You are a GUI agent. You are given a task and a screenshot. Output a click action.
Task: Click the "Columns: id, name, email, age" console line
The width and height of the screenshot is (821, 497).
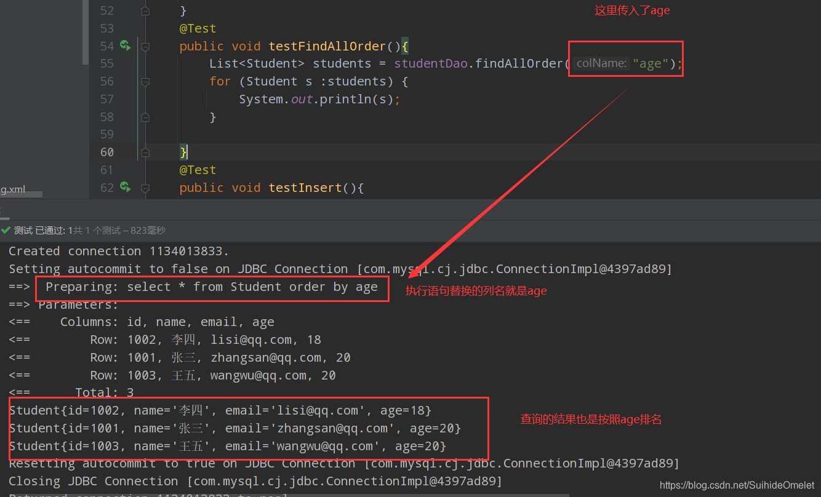click(x=142, y=322)
